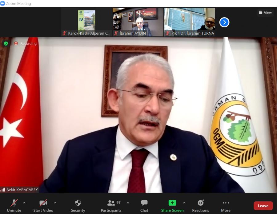
Task: Open the View layout menu
Action: point(265,13)
